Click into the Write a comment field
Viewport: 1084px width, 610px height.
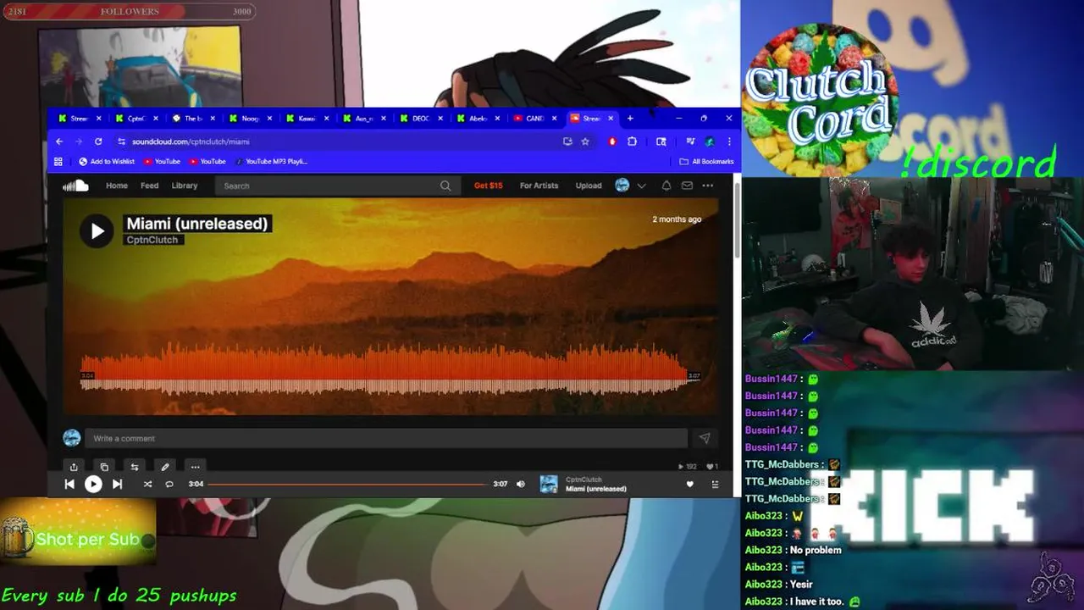click(387, 438)
